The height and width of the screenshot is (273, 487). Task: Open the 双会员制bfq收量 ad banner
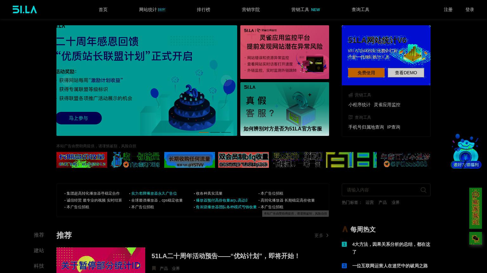(243, 160)
